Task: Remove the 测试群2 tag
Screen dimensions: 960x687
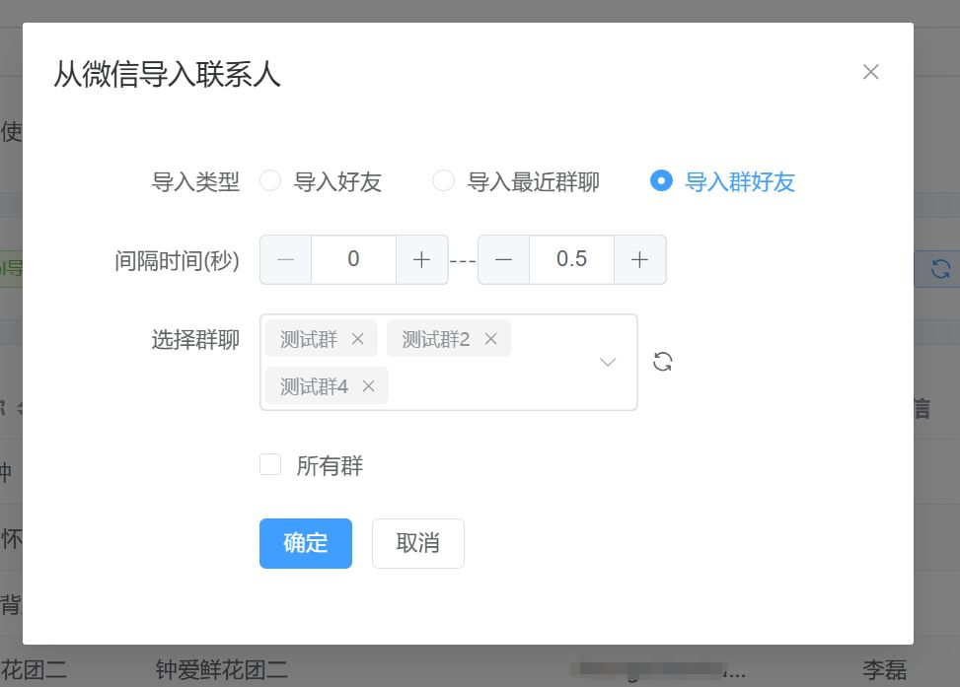Action: pos(490,339)
